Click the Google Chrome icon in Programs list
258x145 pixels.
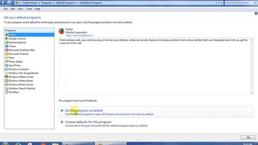coord(6,39)
